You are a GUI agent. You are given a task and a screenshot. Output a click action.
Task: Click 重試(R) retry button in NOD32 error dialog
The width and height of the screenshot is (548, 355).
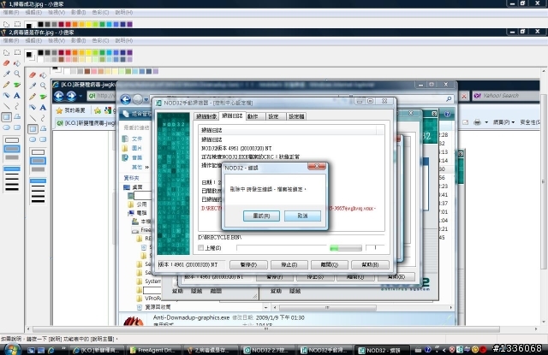pos(261,216)
